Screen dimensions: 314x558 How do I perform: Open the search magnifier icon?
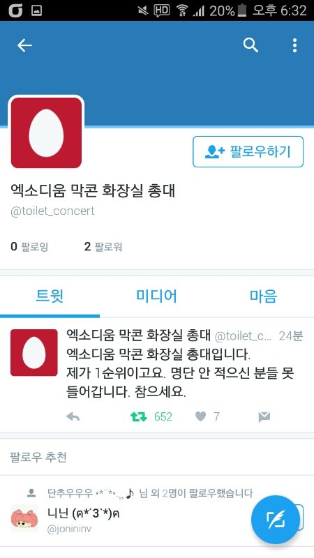point(251,45)
